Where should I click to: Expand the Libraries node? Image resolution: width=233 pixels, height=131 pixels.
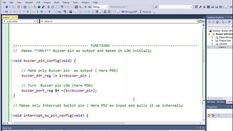click(212, 44)
